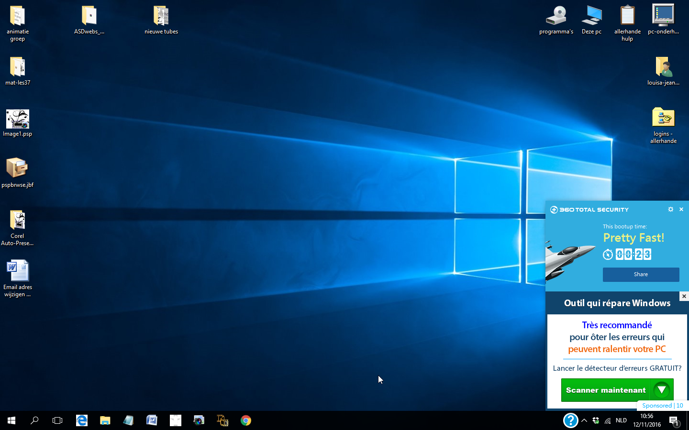Screen dimensions: 689x430
Task: Click the Share button in bootup popup
Action: [641, 274]
